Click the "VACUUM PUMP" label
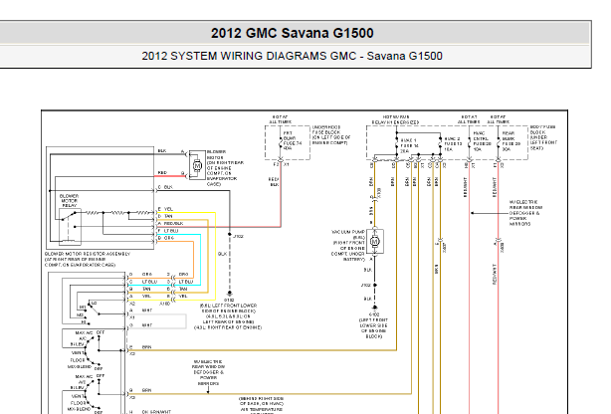The width and height of the screenshot is (611, 414). (x=348, y=232)
